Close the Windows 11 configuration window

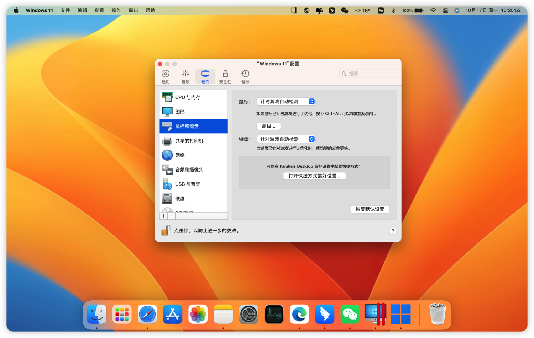160,64
